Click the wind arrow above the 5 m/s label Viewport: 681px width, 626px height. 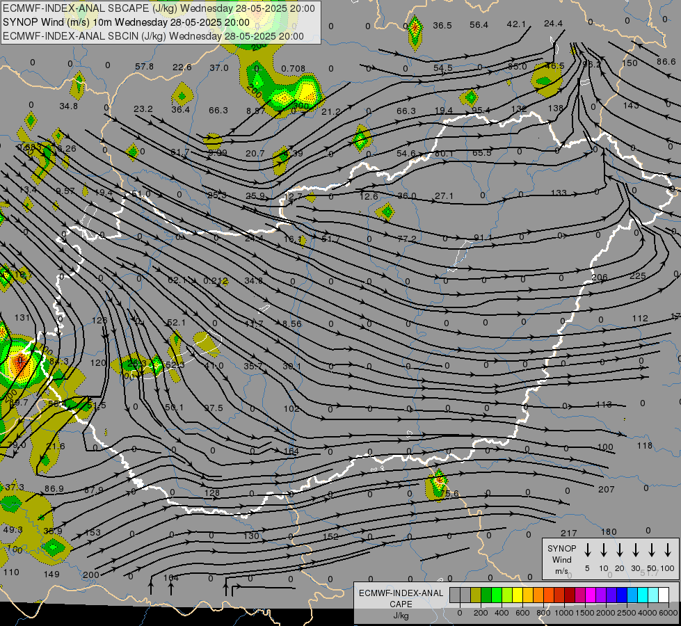click(x=587, y=549)
